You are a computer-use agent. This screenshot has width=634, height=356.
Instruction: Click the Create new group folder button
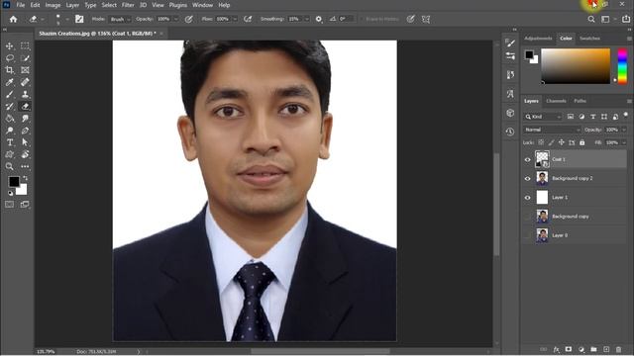[593, 349]
